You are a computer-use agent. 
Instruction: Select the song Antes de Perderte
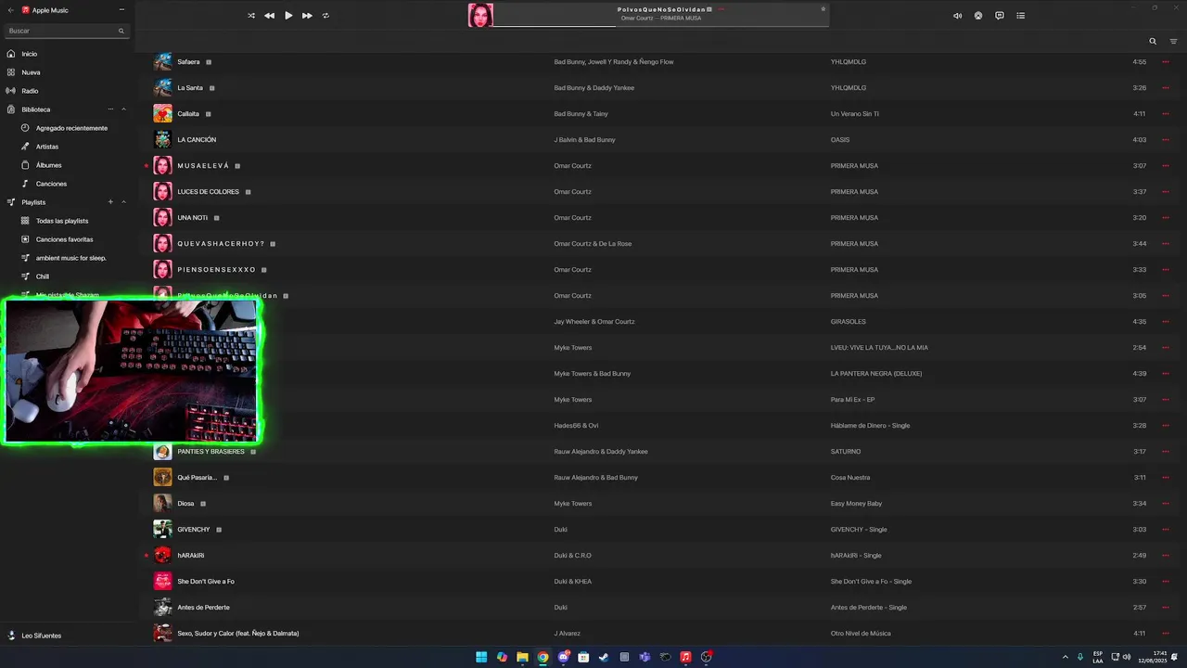pyautogui.click(x=203, y=608)
